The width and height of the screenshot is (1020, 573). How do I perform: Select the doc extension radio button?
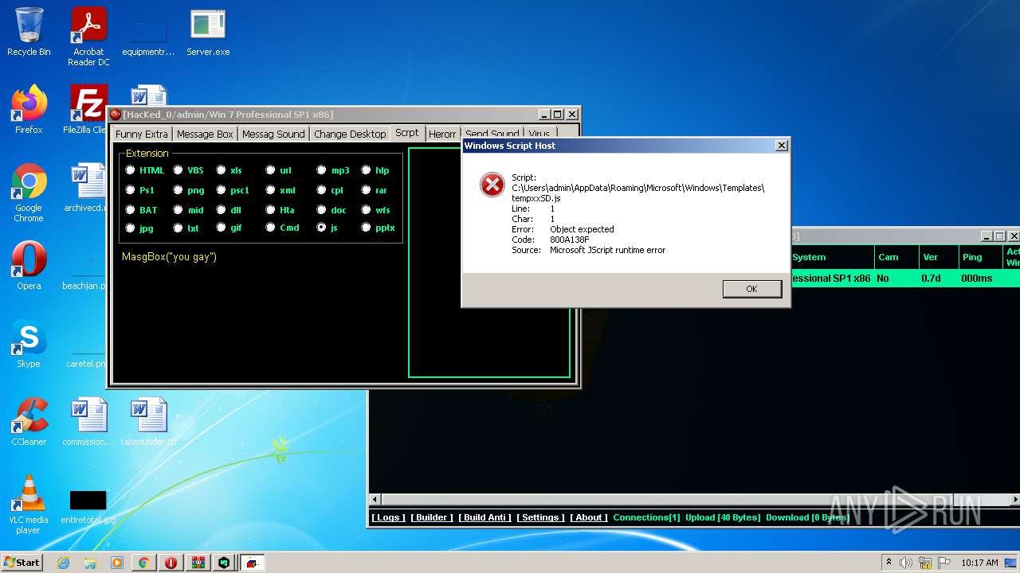(321, 210)
